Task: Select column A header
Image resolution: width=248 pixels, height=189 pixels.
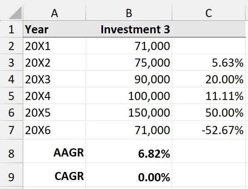Action: pos(54,13)
